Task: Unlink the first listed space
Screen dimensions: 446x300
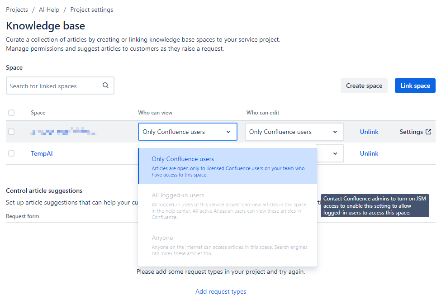Action: click(x=369, y=132)
